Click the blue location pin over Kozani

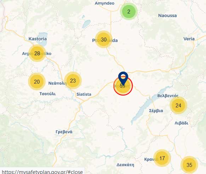point(123,78)
